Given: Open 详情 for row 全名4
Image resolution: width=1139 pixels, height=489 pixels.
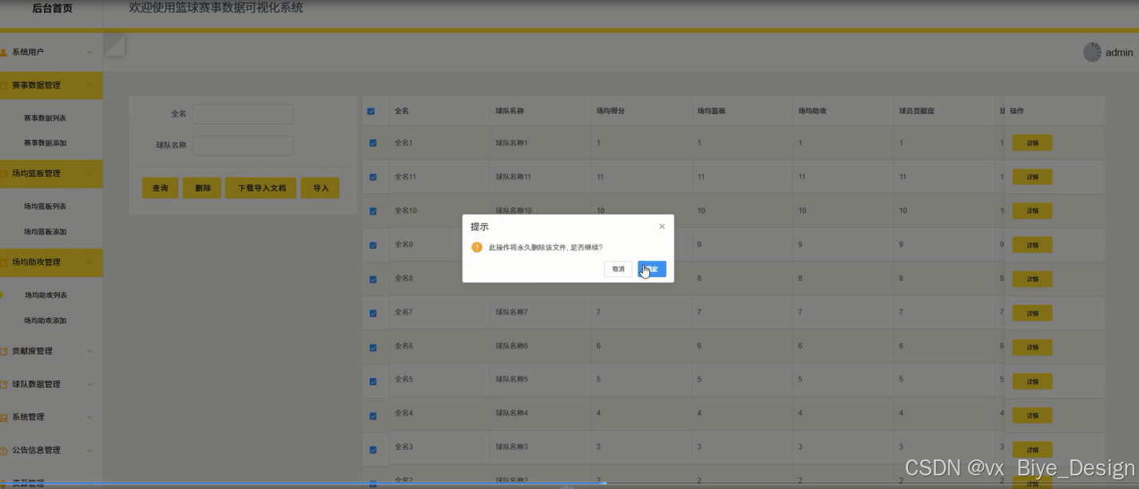Looking at the screenshot, I should 1032,415.
